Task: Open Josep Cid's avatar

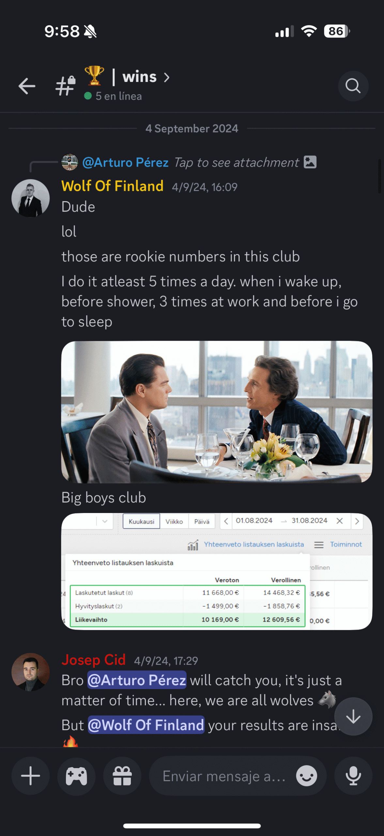Action: [x=31, y=672]
